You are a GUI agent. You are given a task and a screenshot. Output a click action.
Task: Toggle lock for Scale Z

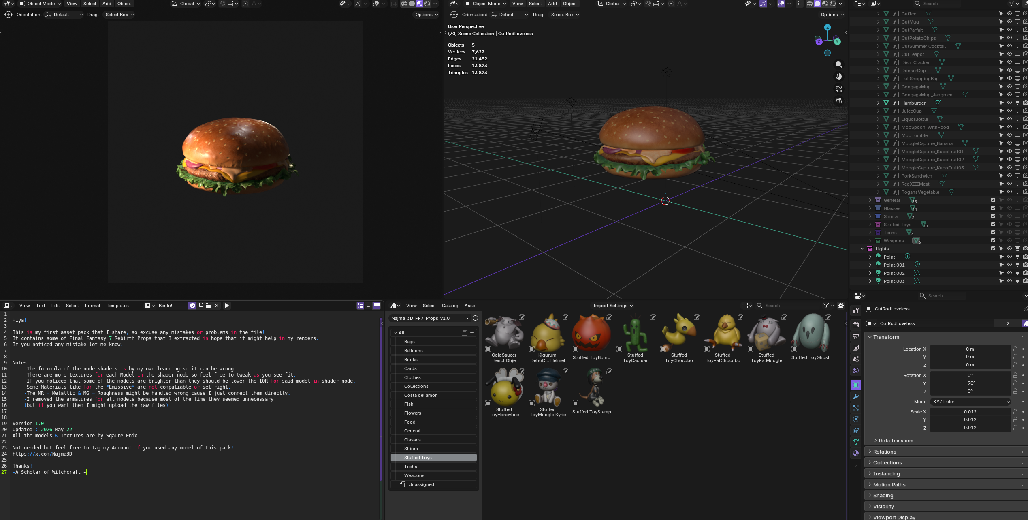pos(1015,428)
